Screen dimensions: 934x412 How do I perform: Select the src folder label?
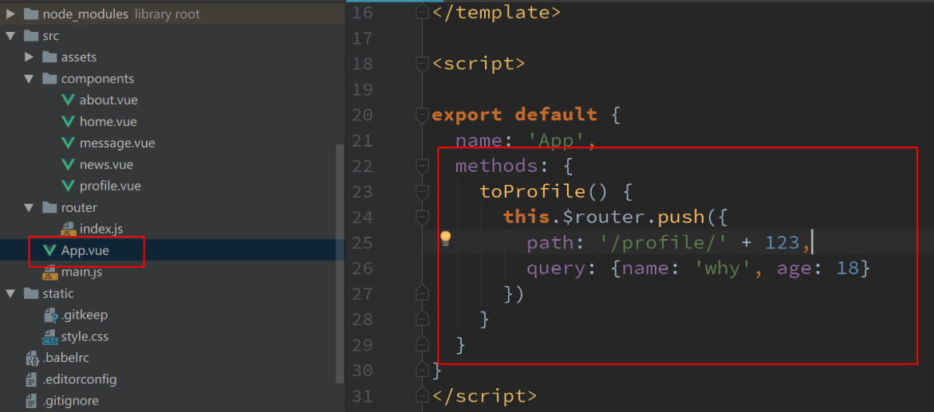[50, 36]
